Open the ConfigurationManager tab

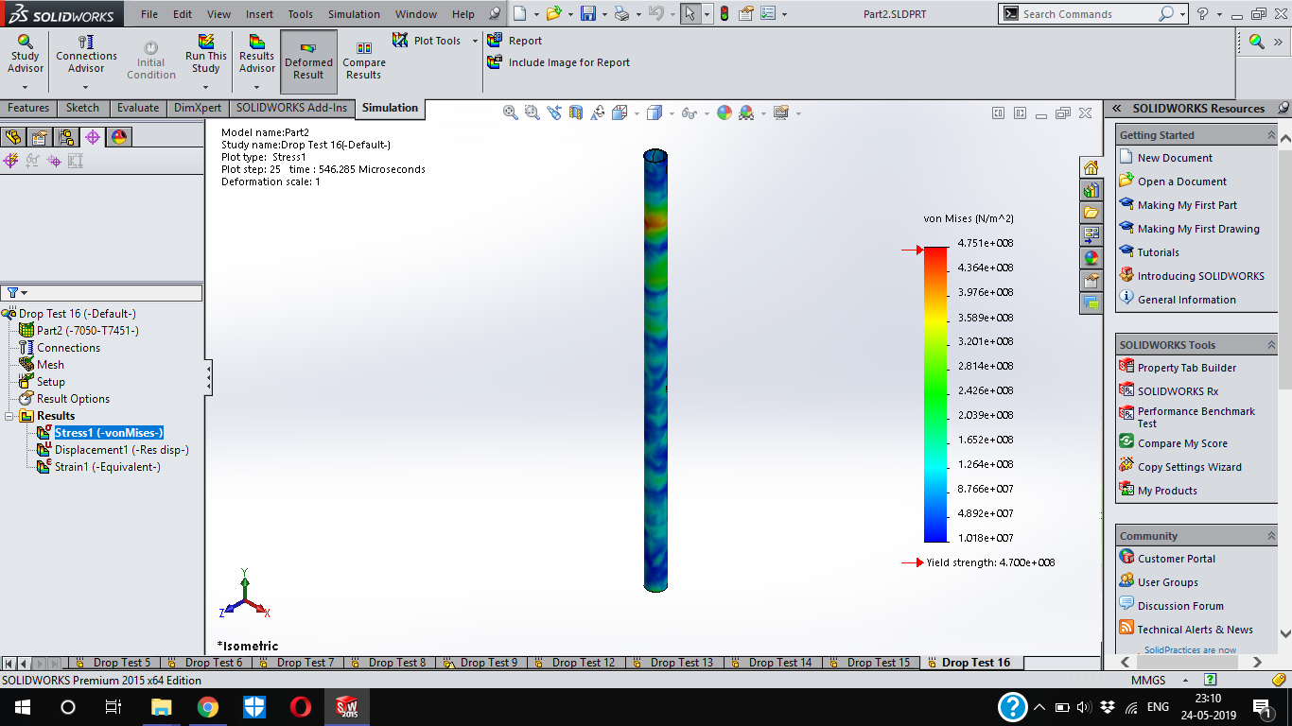[66, 137]
